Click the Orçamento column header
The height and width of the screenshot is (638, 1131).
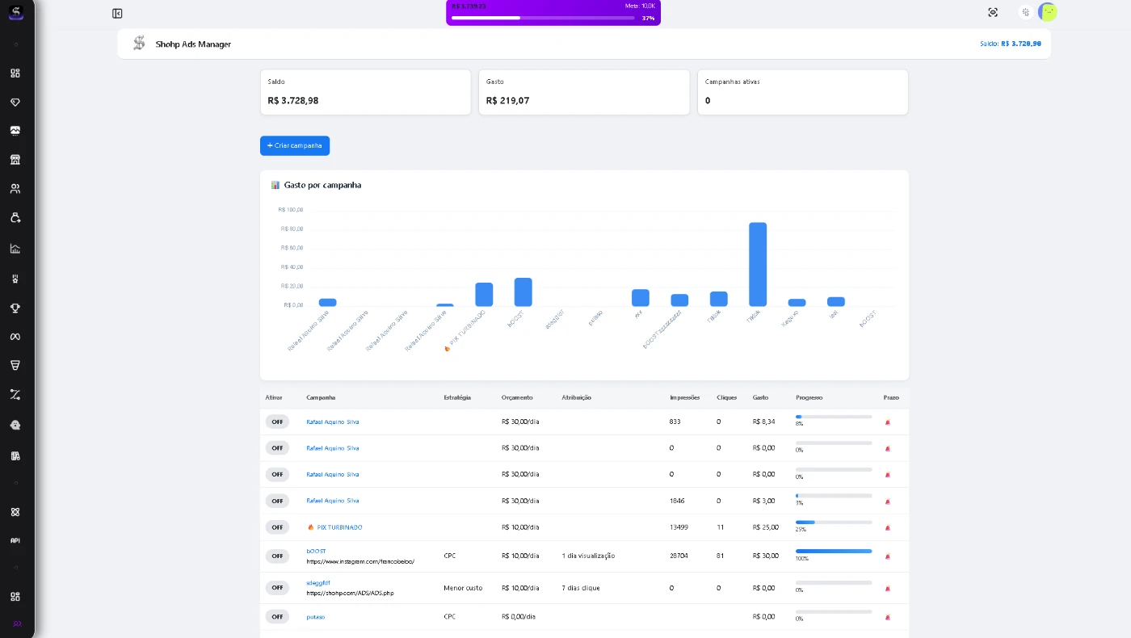(x=517, y=397)
